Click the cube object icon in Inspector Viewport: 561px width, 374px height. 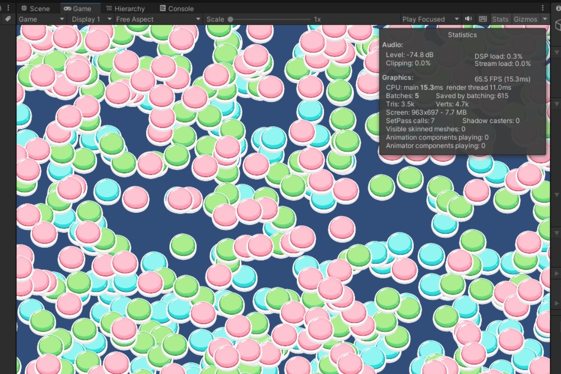click(x=557, y=26)
